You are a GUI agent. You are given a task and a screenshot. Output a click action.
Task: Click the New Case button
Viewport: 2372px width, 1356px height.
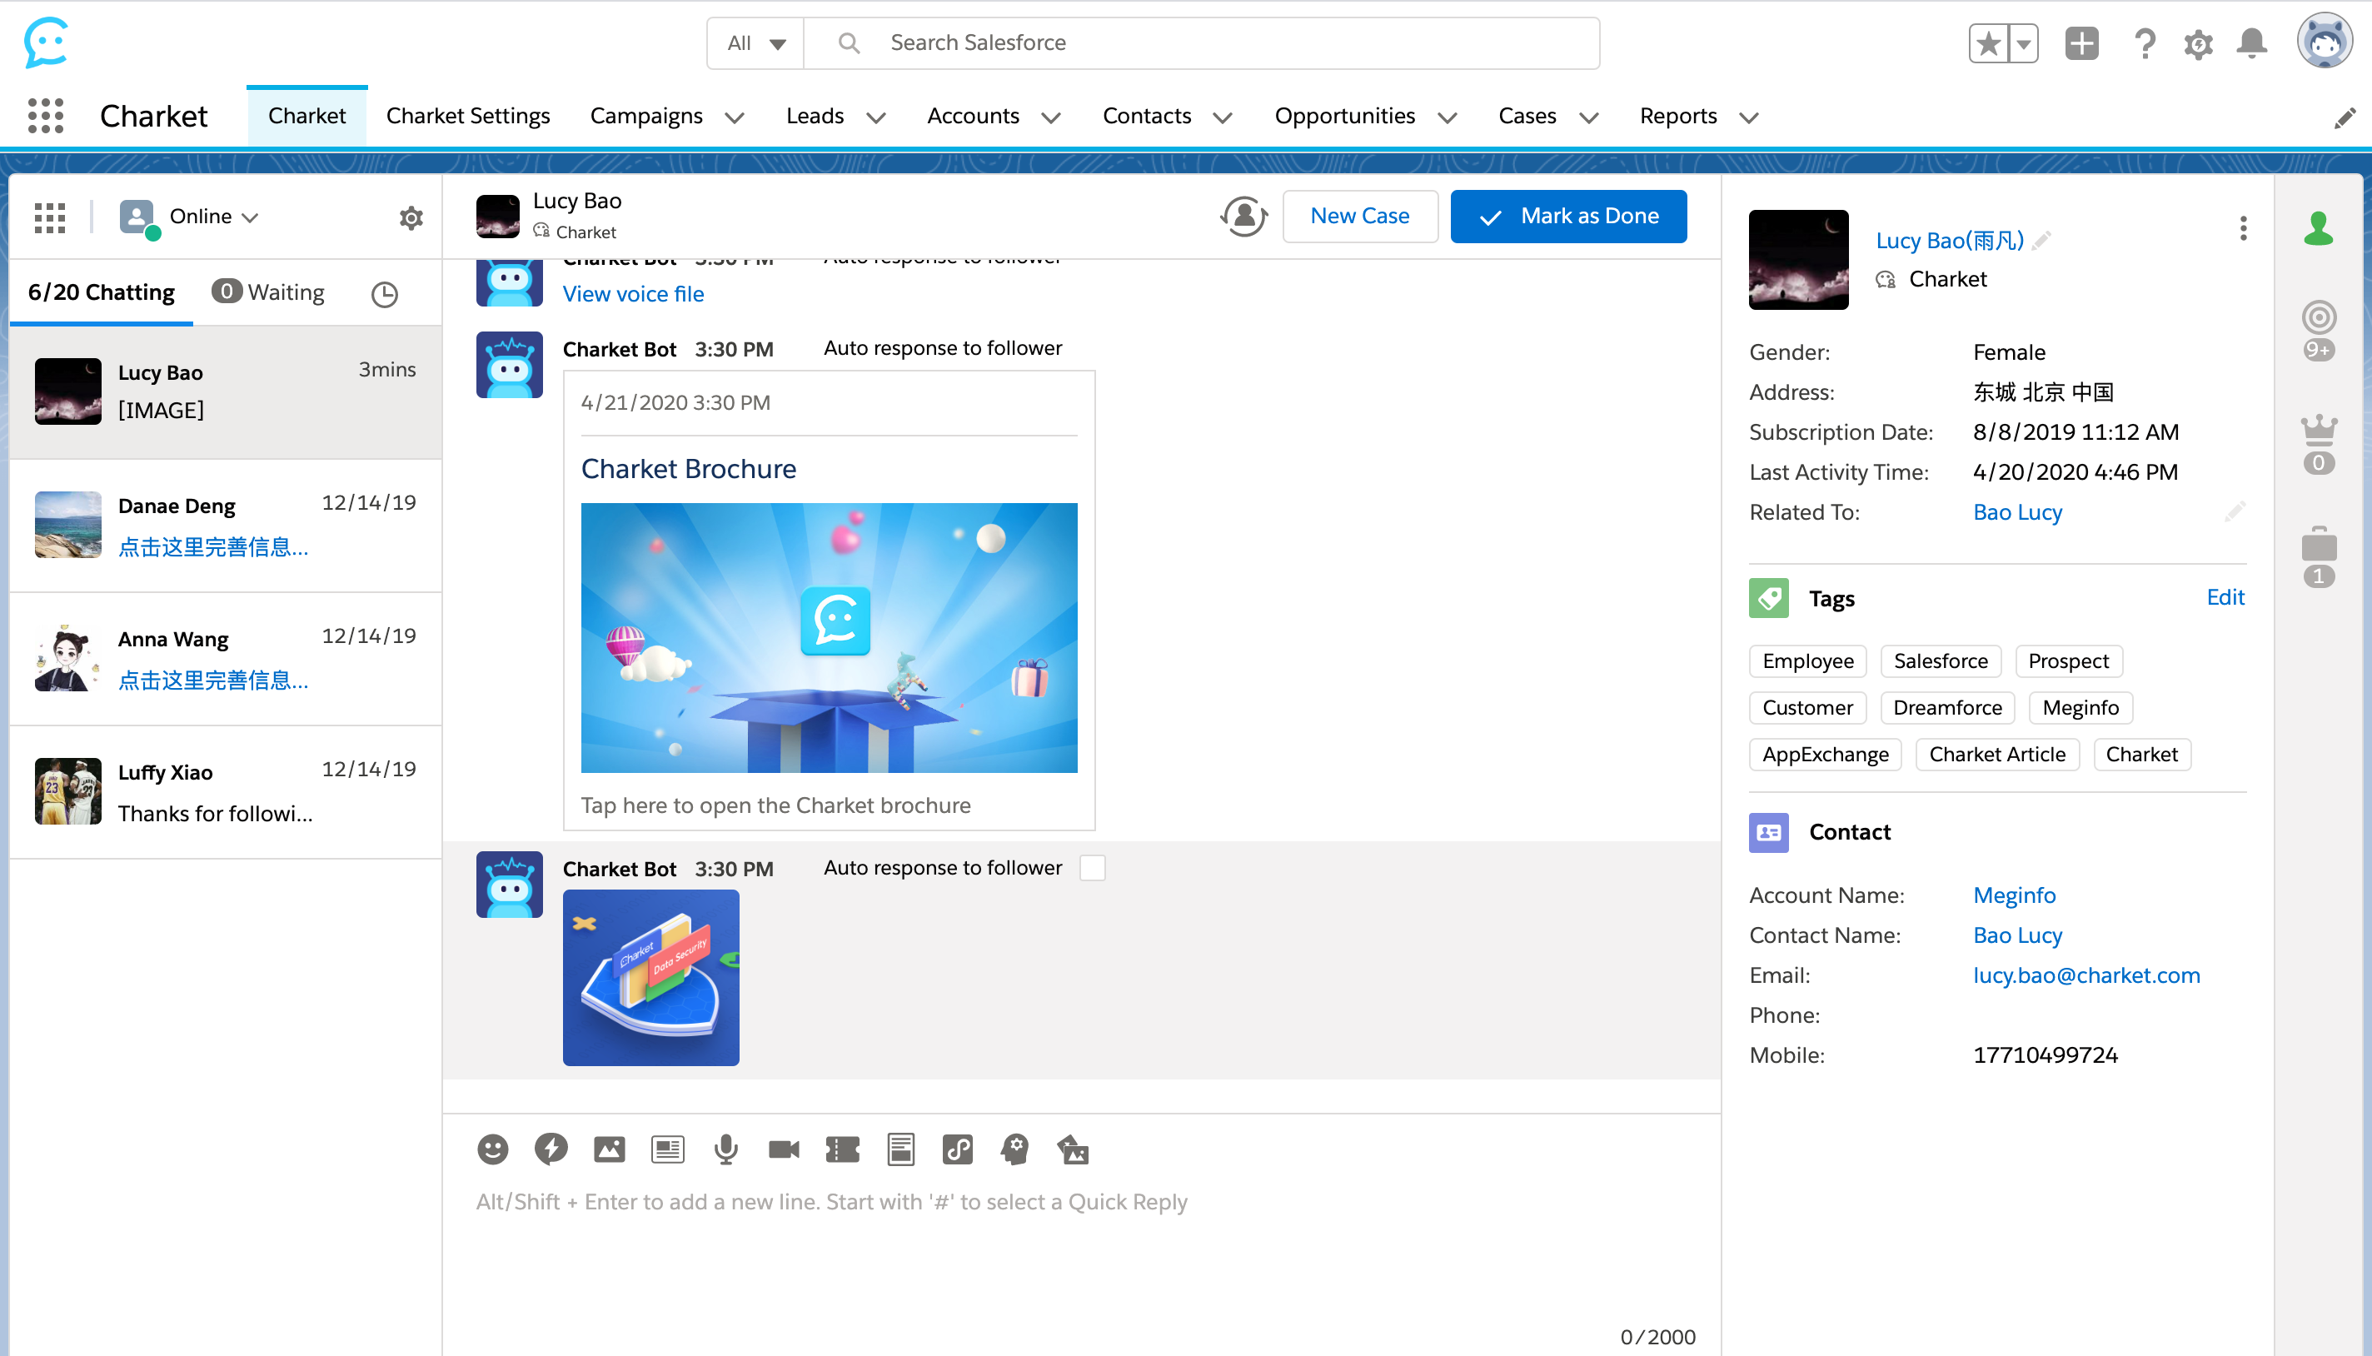click(x=1360, y=216)
